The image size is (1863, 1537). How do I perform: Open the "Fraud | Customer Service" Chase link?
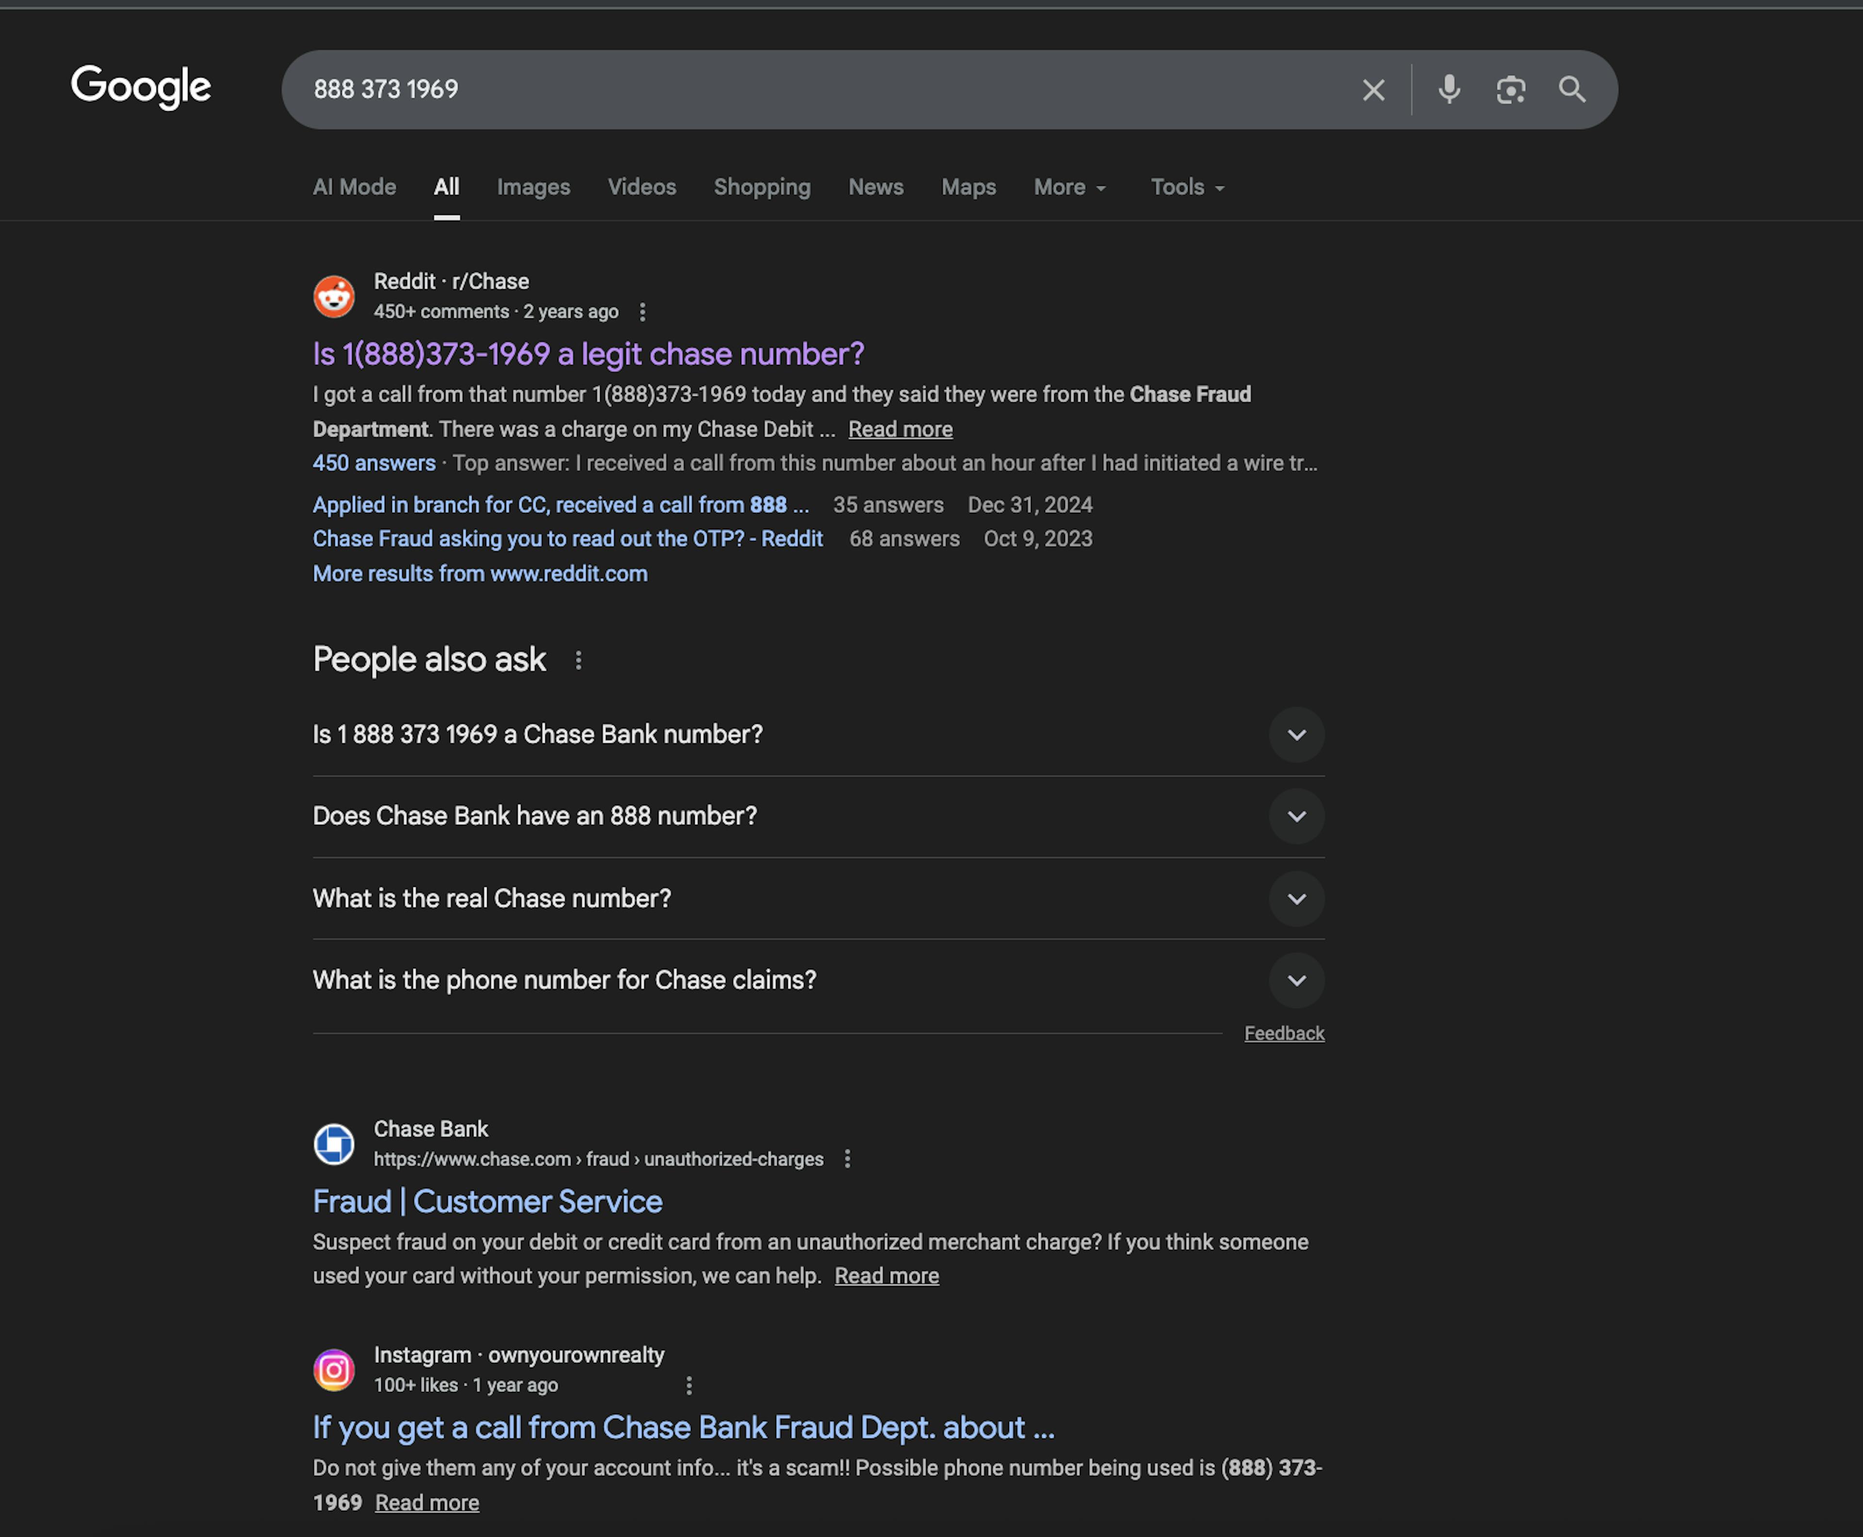487,1201
